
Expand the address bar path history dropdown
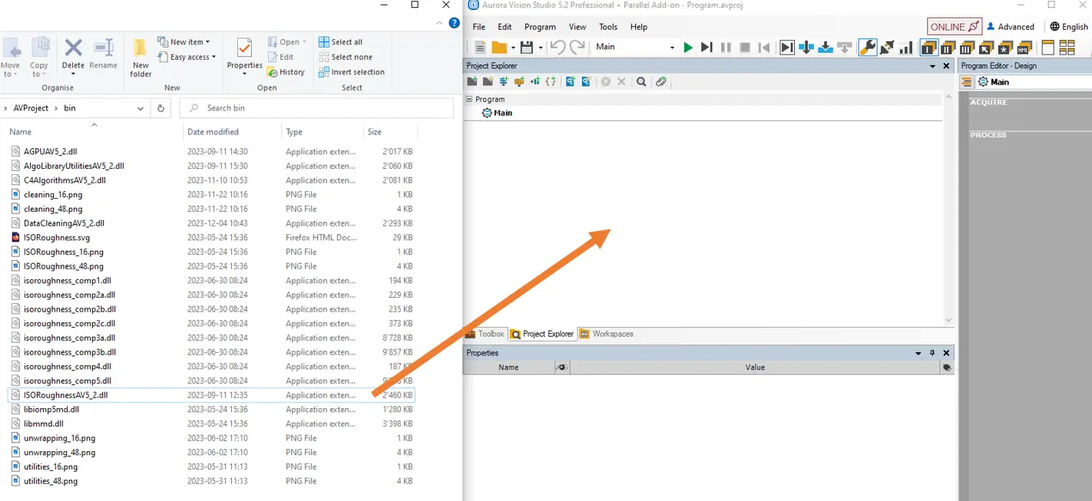tap(141, 108)
